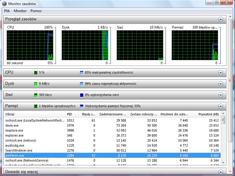This screenshot has height=176, width=235.
Task: Click the shareable value 10 060
Action: point(183,140)
